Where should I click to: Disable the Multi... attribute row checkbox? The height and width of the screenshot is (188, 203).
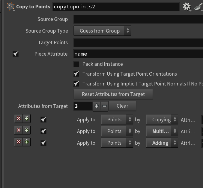[43, 131]
